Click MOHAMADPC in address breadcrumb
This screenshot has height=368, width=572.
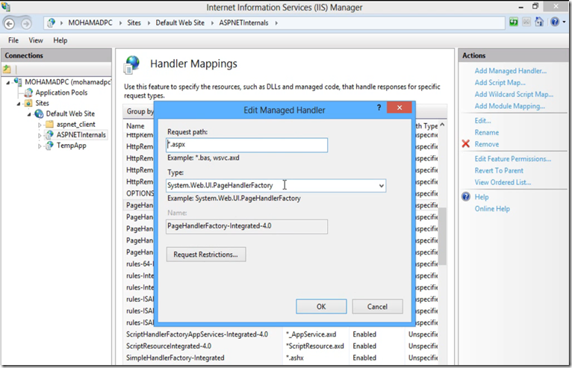click(90, 22)
